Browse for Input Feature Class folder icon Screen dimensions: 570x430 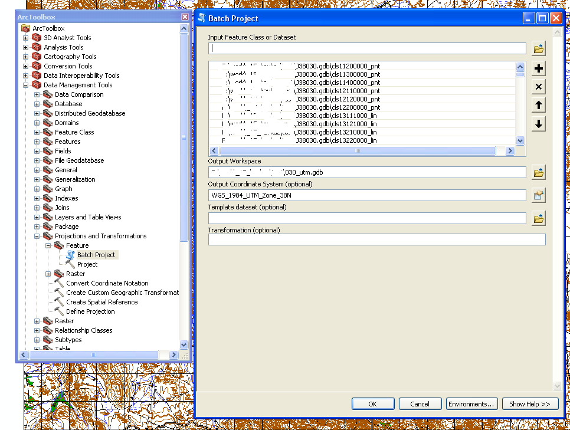(538, 48)
